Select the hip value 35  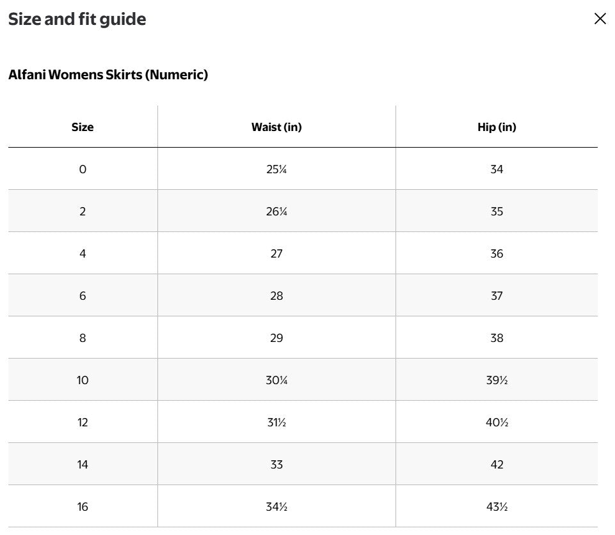point(497,212)
